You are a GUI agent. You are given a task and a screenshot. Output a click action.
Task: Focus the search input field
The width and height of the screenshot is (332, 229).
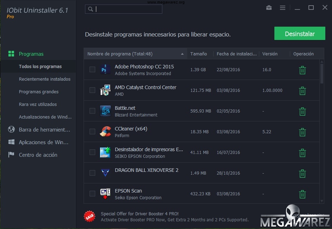124,9
